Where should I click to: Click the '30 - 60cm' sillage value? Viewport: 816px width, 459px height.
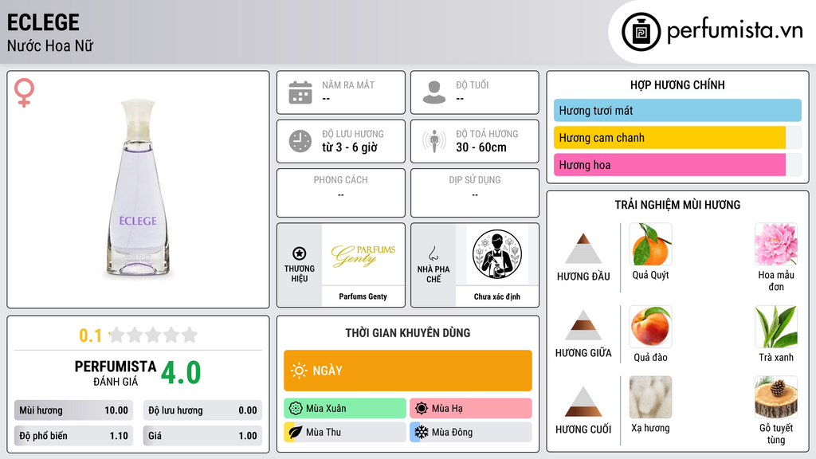(481, 147)
